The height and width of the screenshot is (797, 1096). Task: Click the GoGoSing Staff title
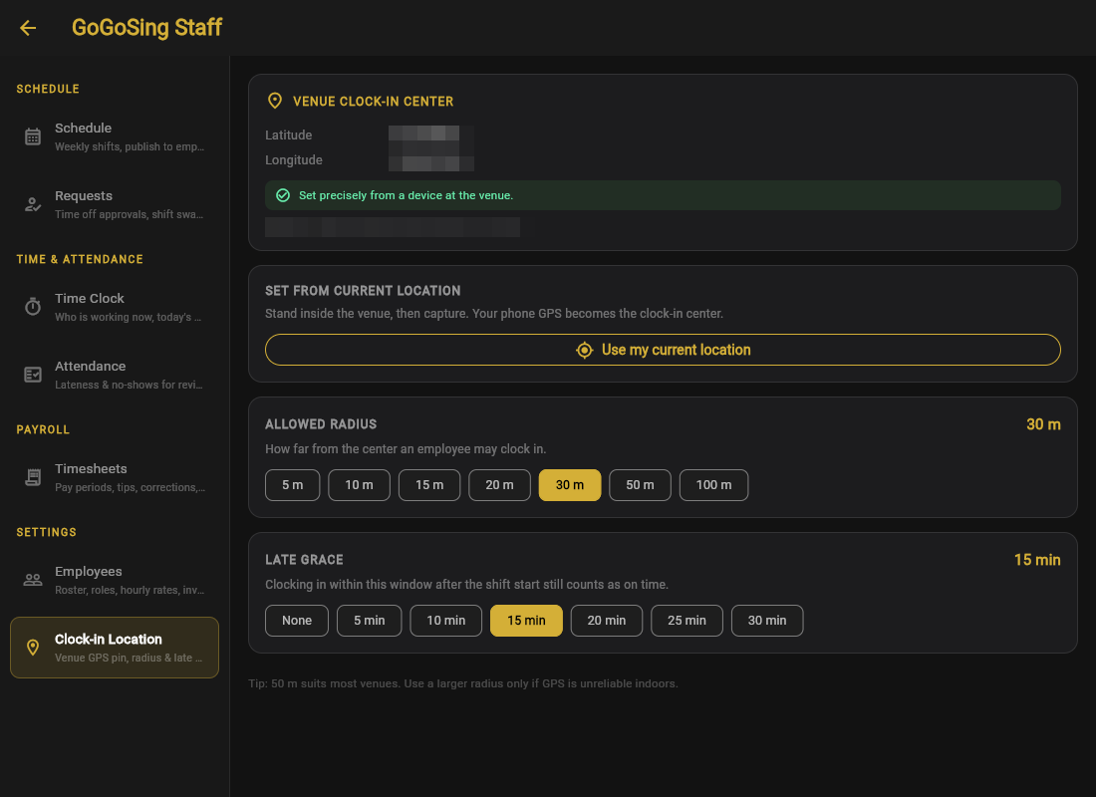[146, 27]
